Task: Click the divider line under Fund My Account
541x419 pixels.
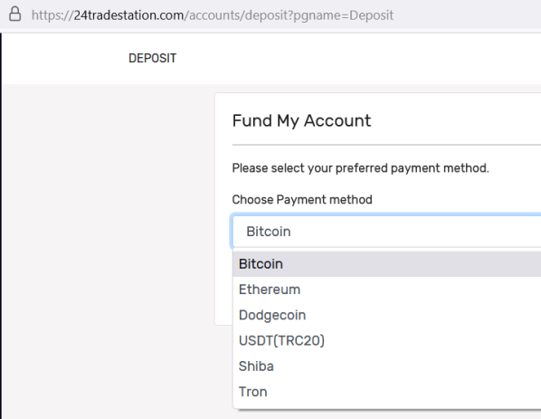Action: [x=386, y=145]
